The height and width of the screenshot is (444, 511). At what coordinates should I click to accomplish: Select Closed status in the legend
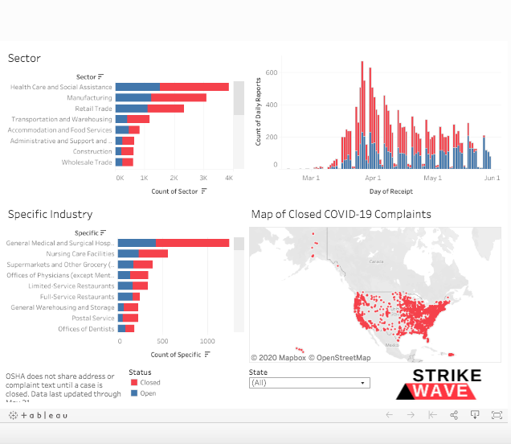[x=149, y=383]
